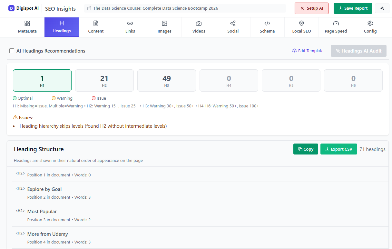
Task: Toggle the light/dark theme sun icon
Action: tap(382, 8)
